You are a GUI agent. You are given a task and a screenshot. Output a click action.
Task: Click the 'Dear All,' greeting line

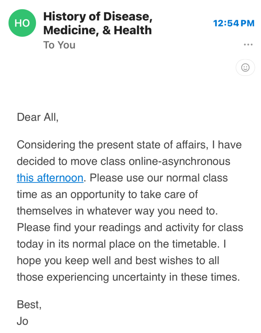point(38,117)
